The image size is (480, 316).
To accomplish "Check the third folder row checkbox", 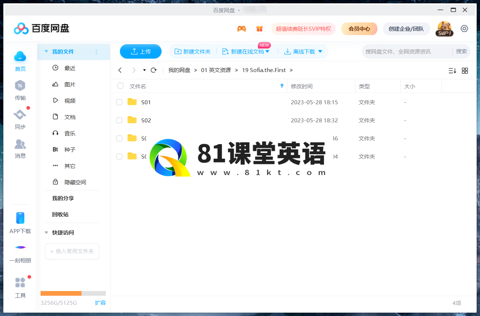I will coord(119,138).
